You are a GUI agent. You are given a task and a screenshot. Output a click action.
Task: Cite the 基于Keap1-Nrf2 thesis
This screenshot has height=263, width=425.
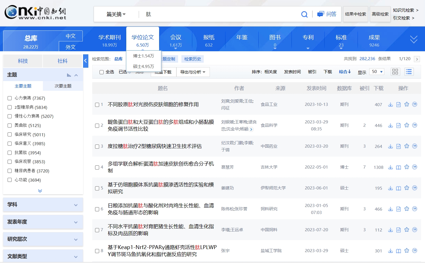[415, 250]
